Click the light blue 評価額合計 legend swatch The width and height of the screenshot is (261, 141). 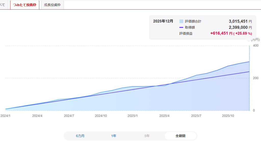point(181,22)
